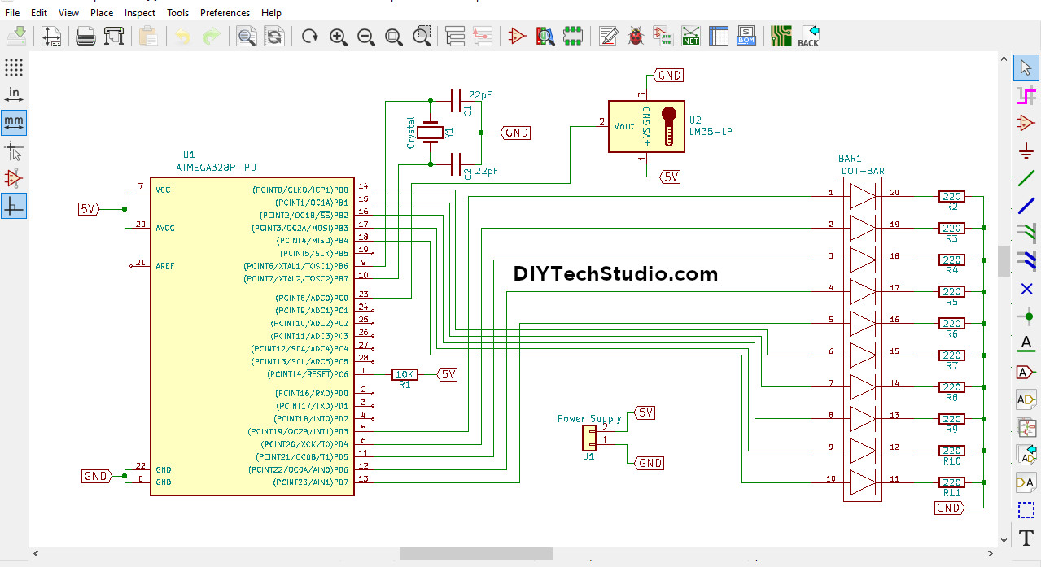Click the Save schematic icon
This screenshot has width=1041, height=567.
click(16, 36)
